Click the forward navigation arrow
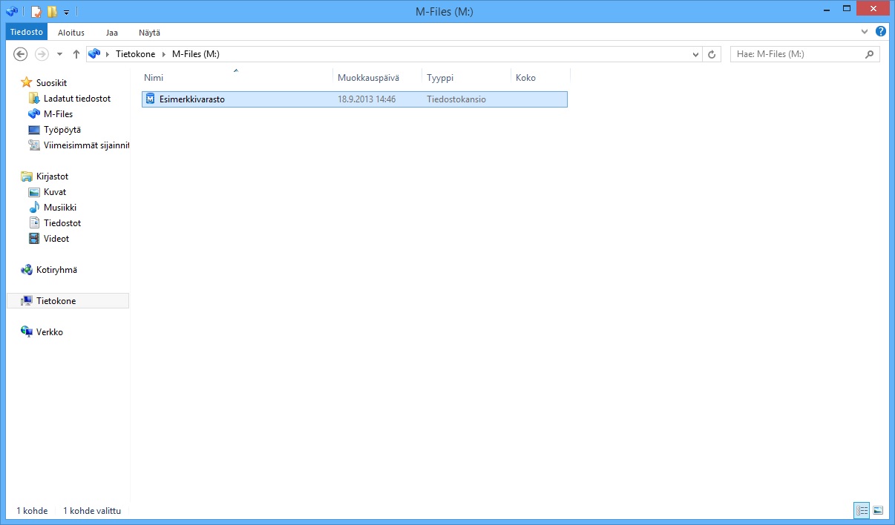Screen dimensions: 895x525 click(42, 54)
